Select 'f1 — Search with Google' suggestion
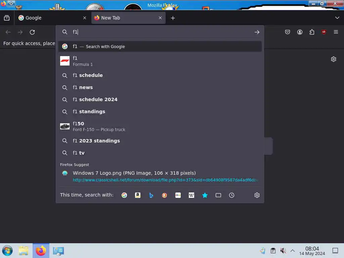Image resolution: width=344 pixels, height=258 pixels. coord(160,46)
